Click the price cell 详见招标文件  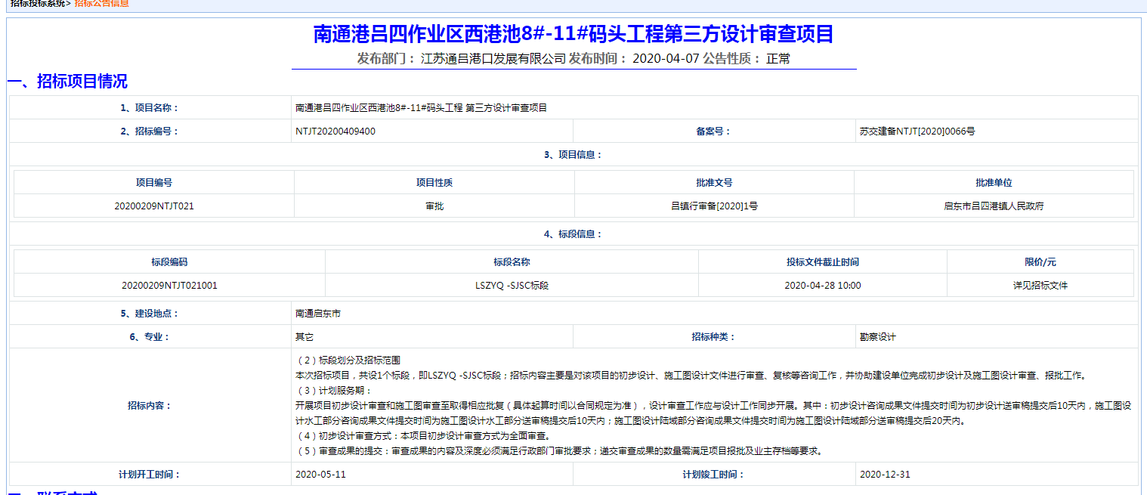pyautogui.click(x=1040, y=286)
